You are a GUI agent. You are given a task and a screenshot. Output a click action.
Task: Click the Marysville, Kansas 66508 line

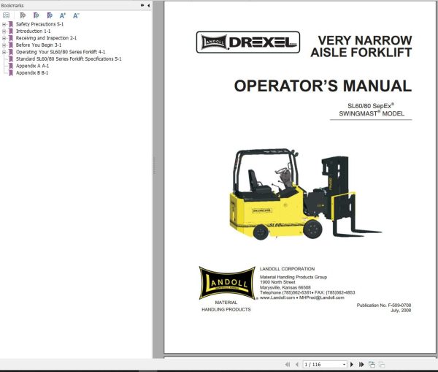click(285, 287)
